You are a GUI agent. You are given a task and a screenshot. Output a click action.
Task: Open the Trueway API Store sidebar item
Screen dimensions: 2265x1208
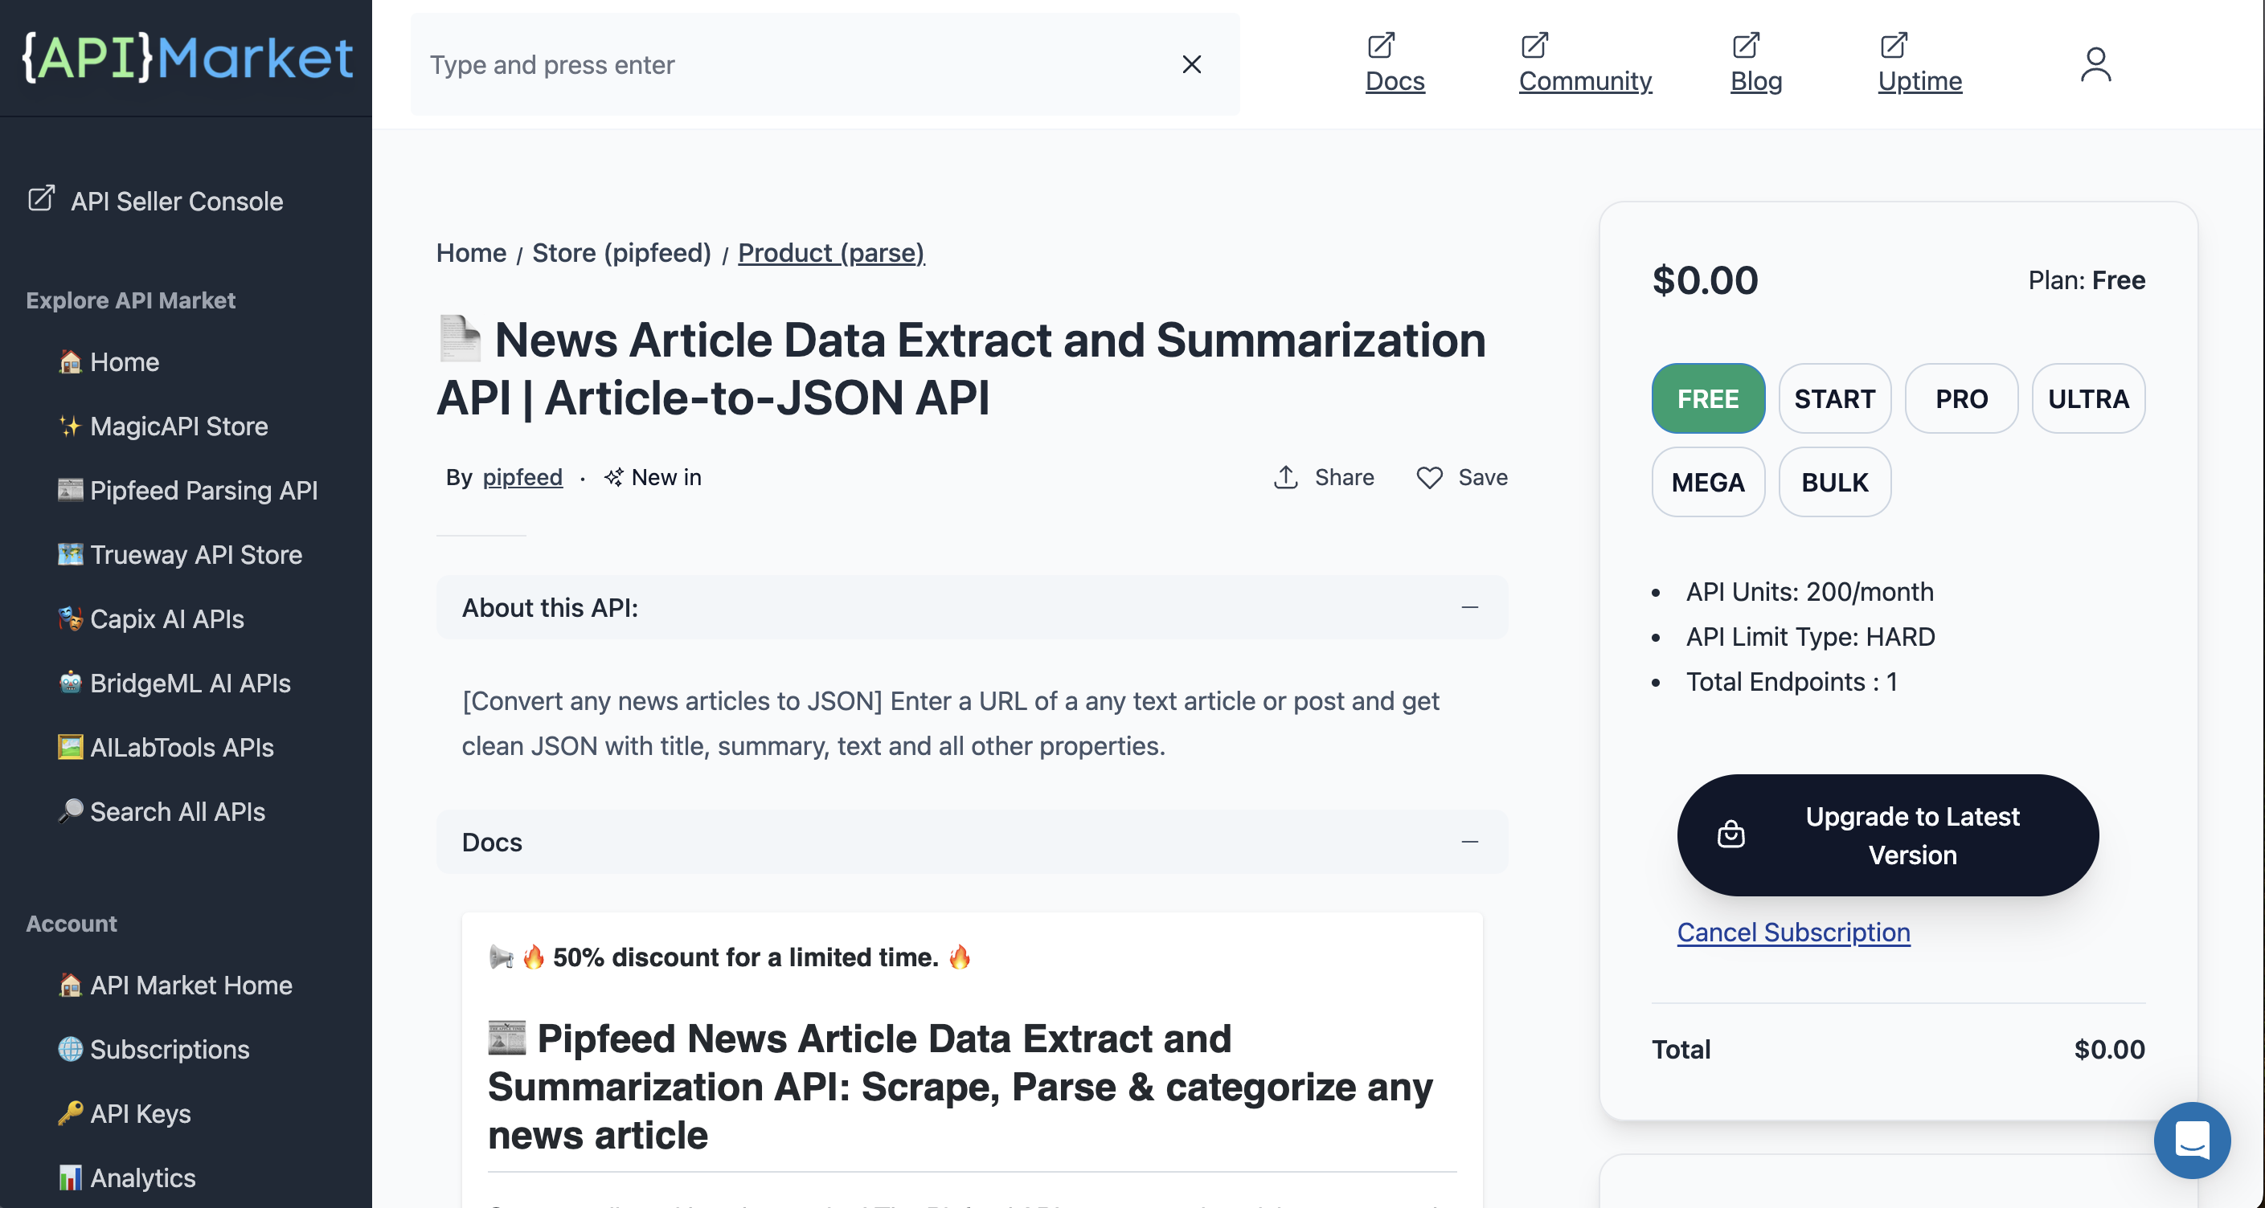coord(179,554)
